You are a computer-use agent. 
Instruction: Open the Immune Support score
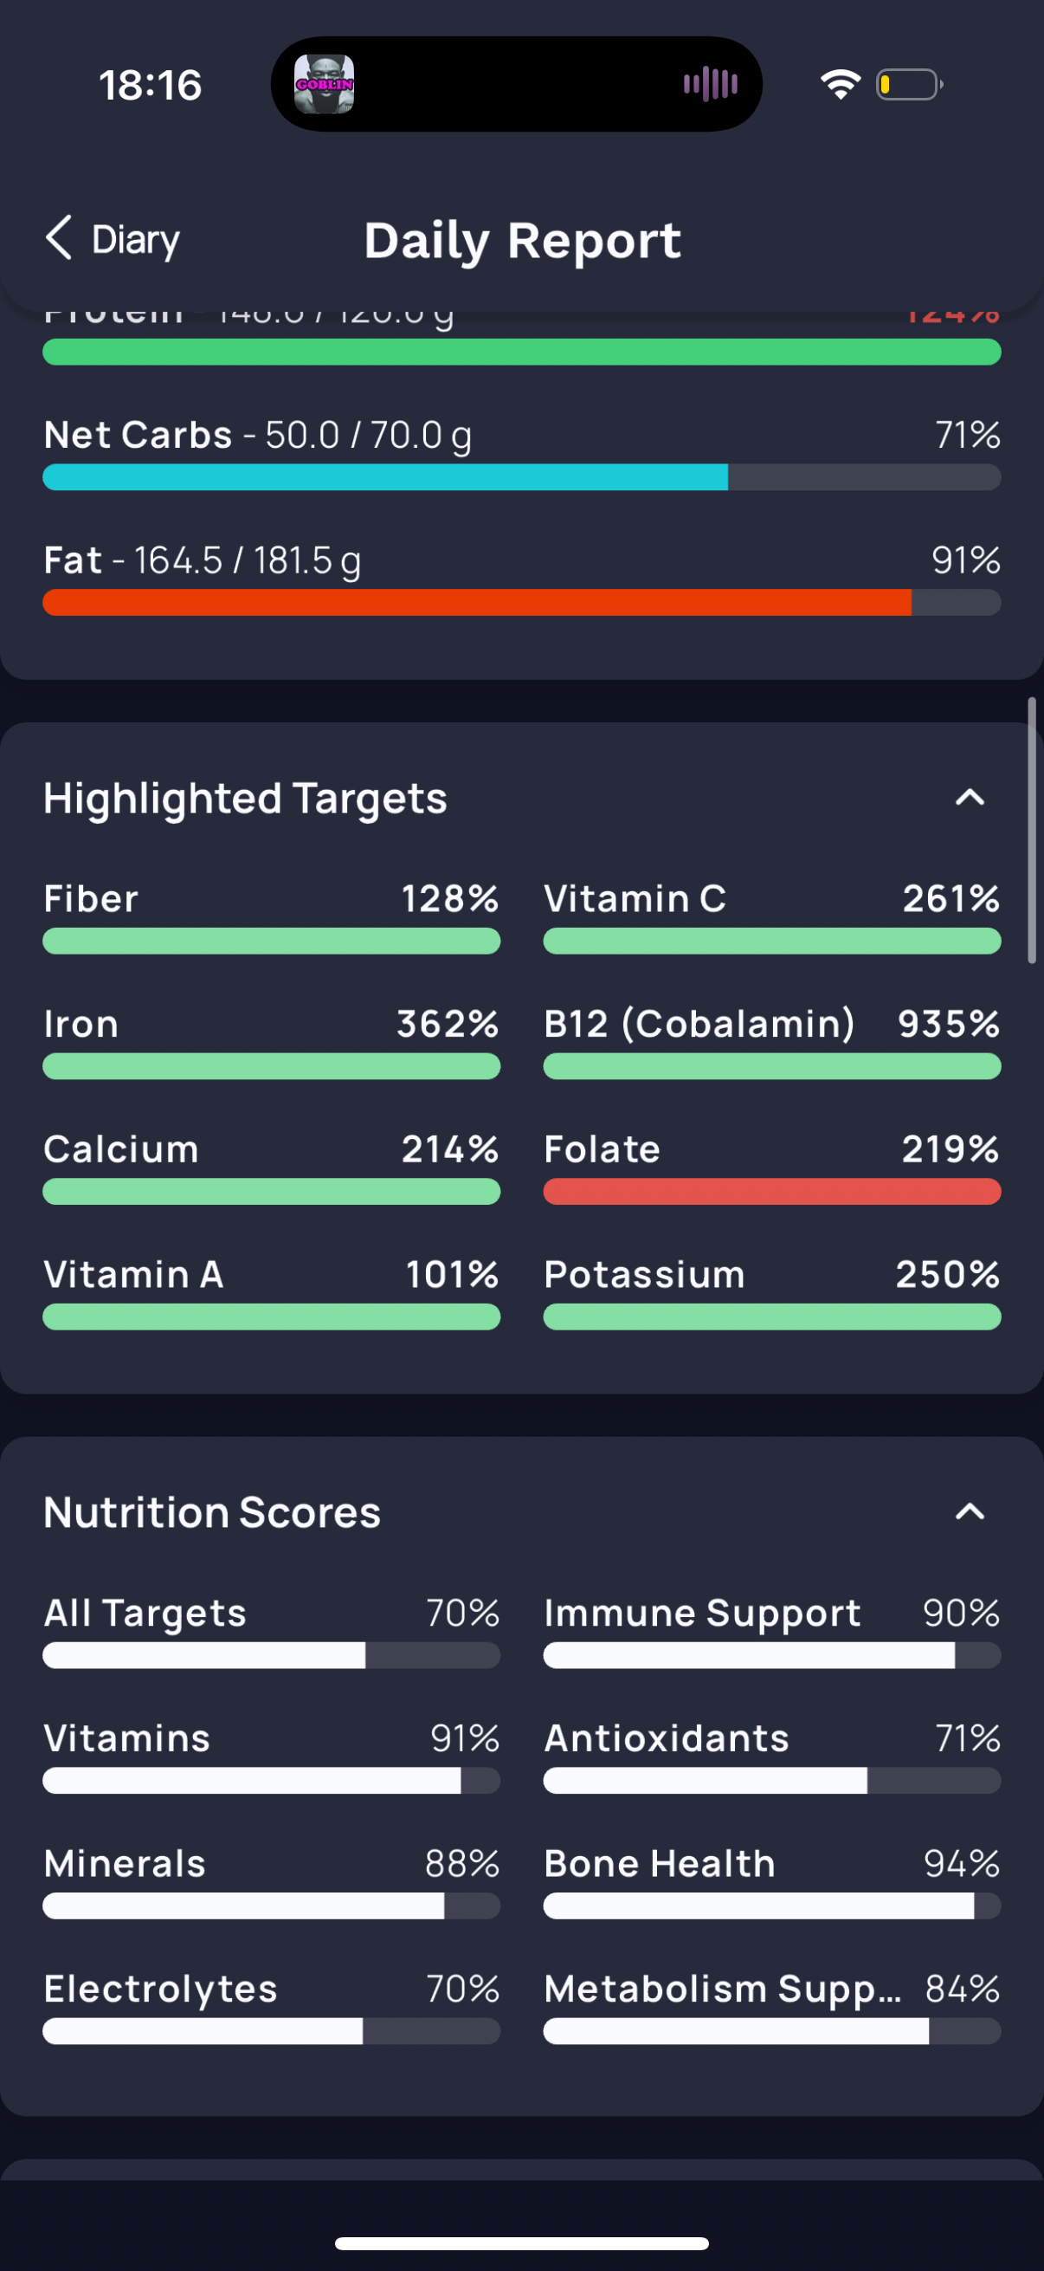(772, 1631)
